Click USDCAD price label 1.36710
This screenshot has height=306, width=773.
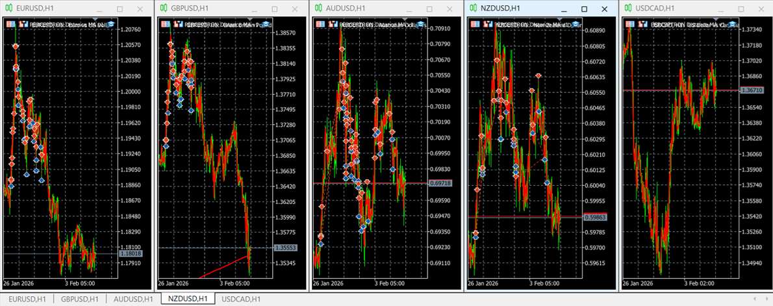click(752, 90)
